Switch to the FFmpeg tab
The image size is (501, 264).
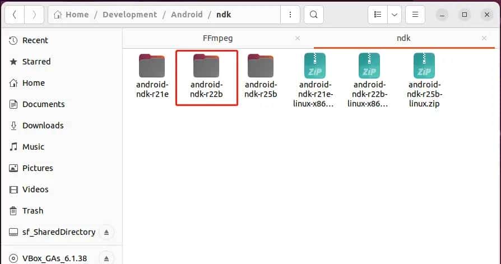pos(217,38)
